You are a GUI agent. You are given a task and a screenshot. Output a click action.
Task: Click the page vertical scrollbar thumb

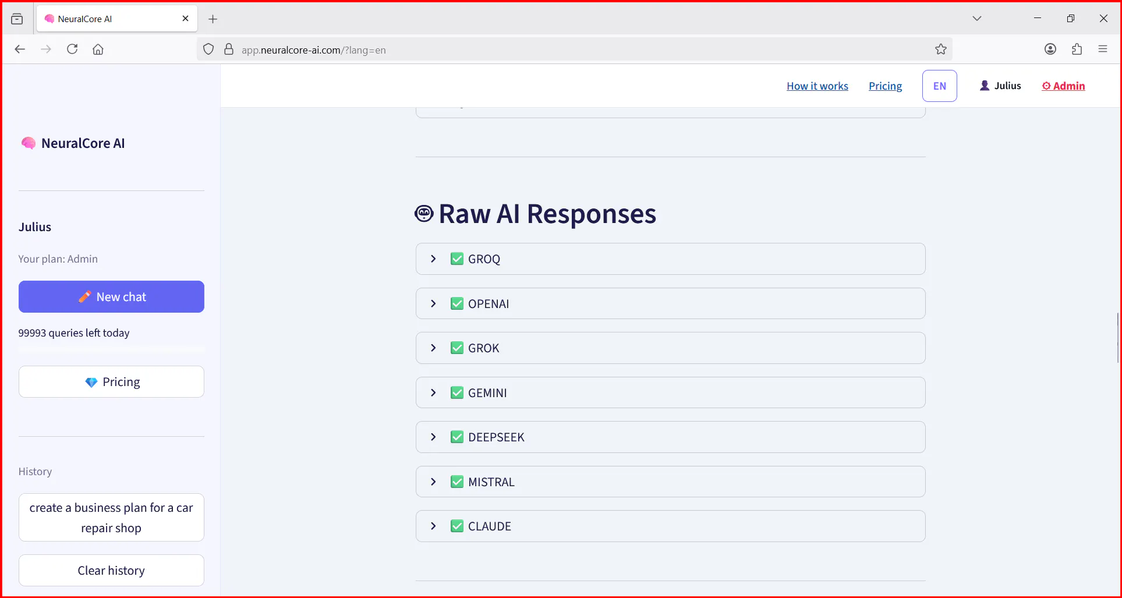[1117, 338]
